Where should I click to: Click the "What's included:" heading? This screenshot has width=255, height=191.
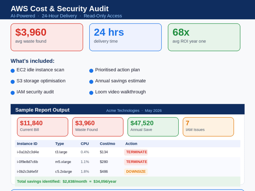(x=33, y=61)
